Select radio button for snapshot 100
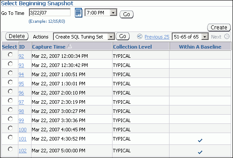233x158 pixels. tap(10, 128)
